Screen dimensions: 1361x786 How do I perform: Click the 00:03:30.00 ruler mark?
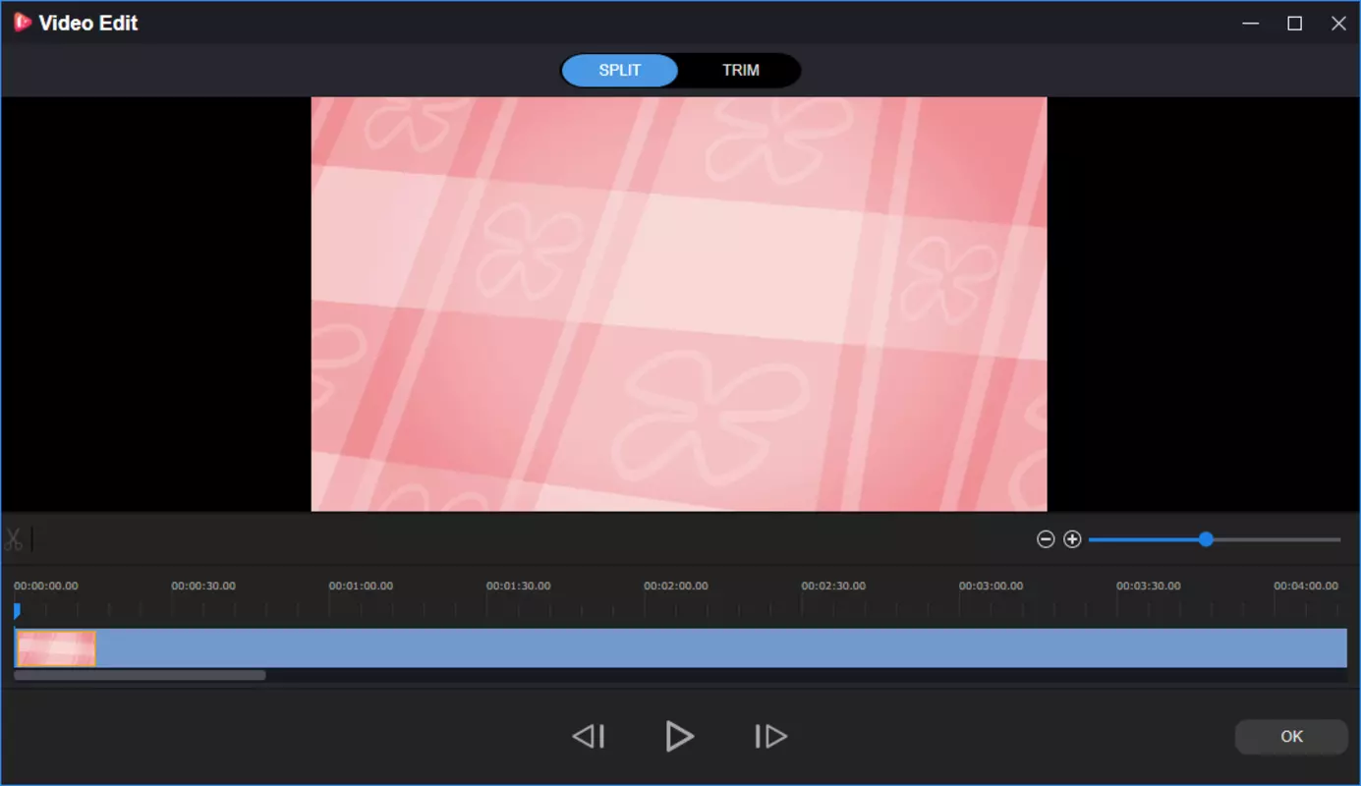coord(1149,586)
